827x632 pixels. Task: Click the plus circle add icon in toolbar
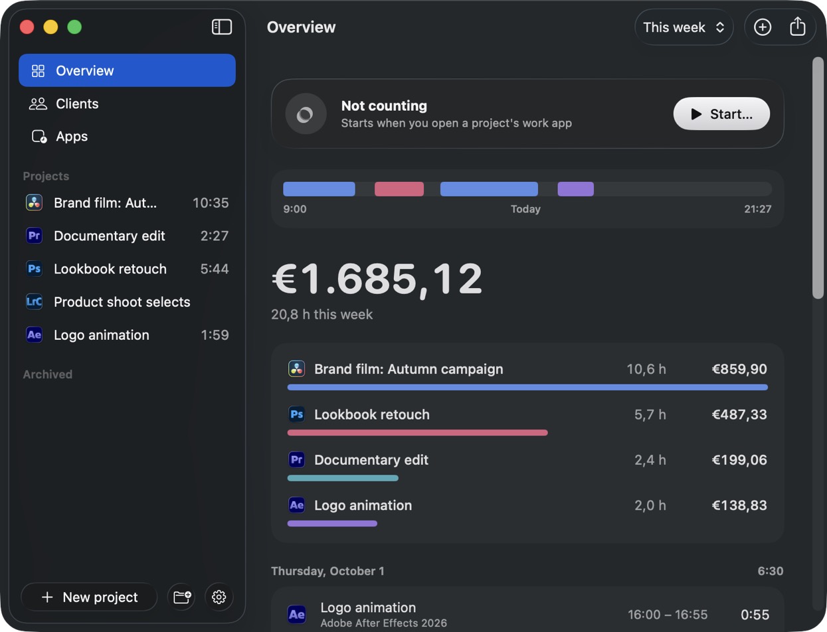coord(763,27)
